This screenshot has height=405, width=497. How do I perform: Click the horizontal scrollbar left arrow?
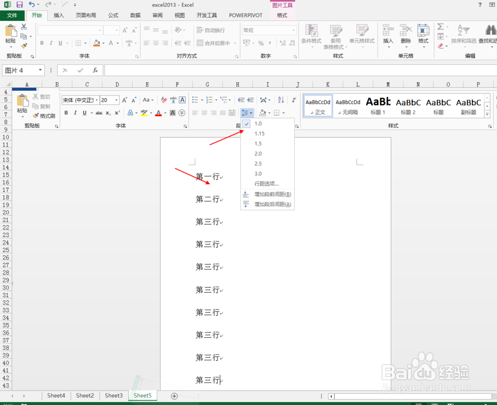(x=331, y=396)
